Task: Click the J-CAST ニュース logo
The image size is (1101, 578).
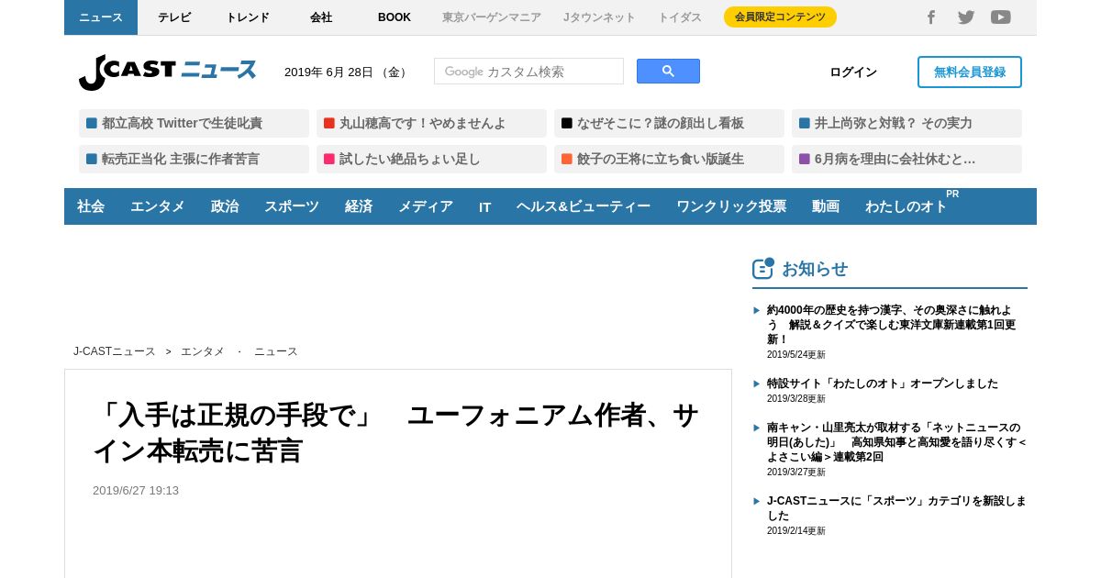Action: tap(167, 72)
